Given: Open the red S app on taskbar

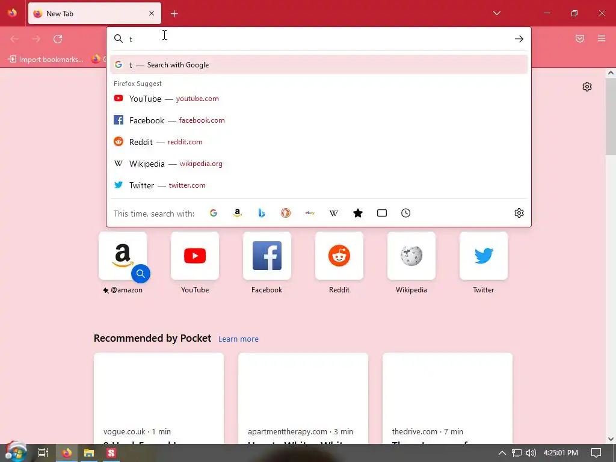Looking at the screenshot, I should tap(111, 453).
